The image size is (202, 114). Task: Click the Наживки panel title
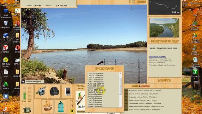click(104, 69)
